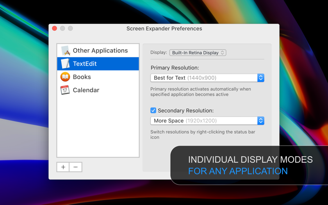Viewport: 328px width, 205px height.
Task: Open the Primary Resolution Best for Text dropdown
Action: click(207, 78)
